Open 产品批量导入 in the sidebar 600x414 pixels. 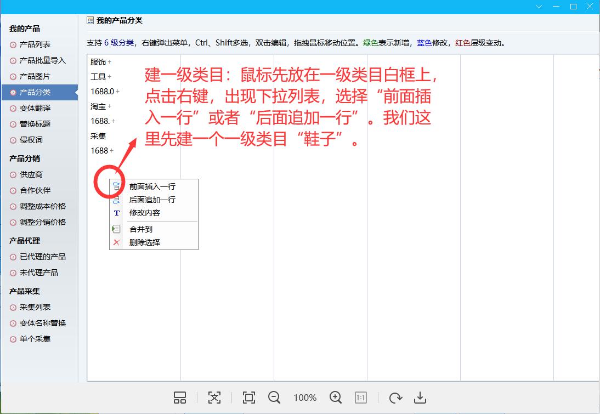click(42, 60)
